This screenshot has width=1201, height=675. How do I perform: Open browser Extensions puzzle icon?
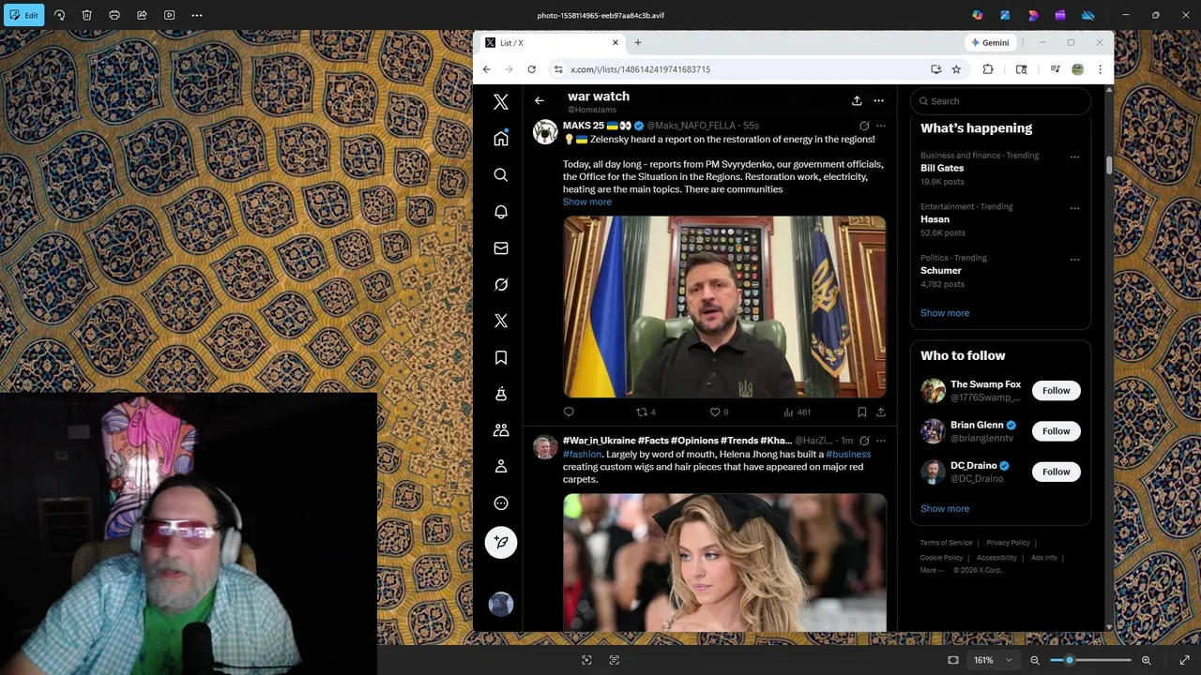988,69
